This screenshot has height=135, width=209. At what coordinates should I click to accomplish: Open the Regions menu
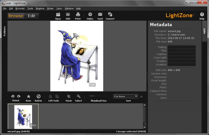(40, 9)
